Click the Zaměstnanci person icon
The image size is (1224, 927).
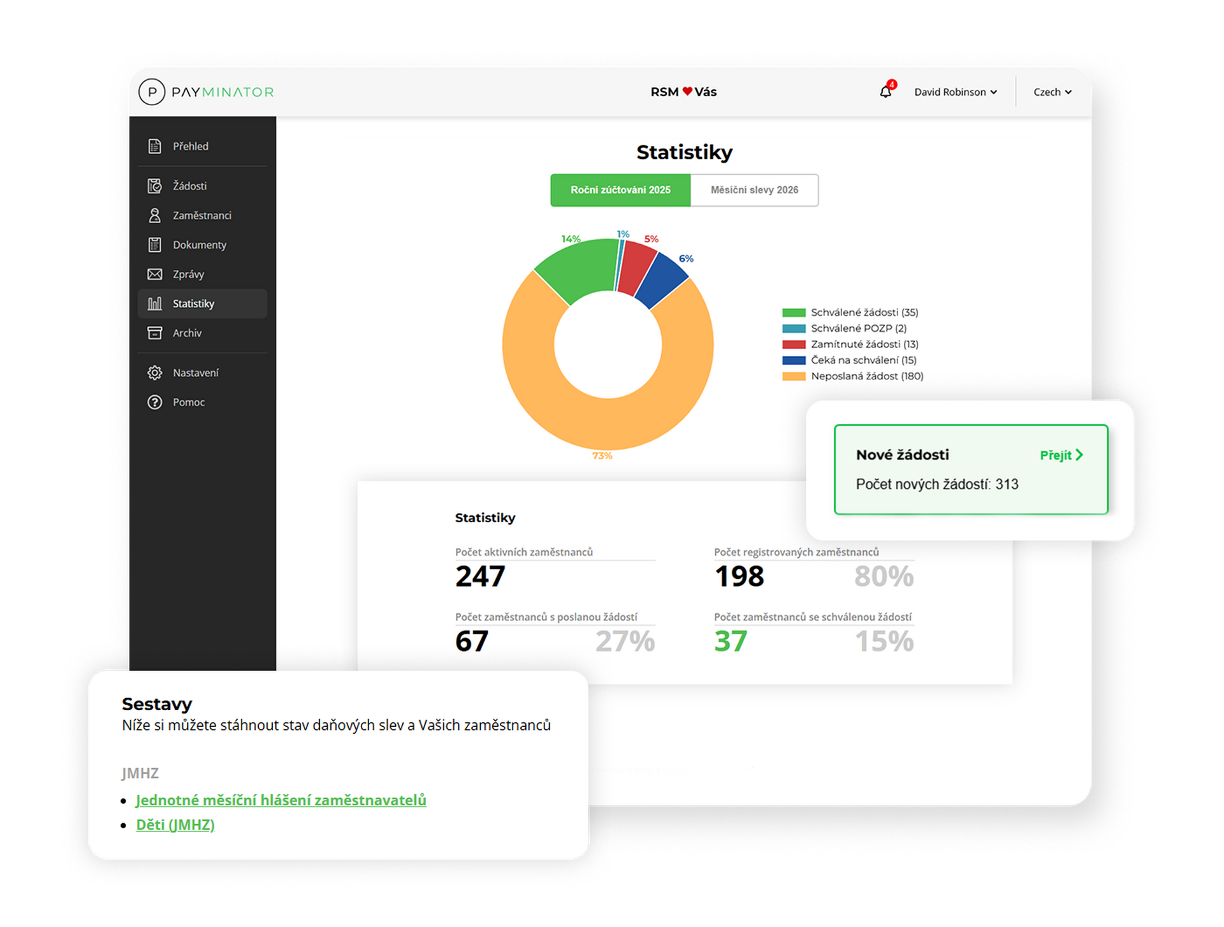coord(154,215)
